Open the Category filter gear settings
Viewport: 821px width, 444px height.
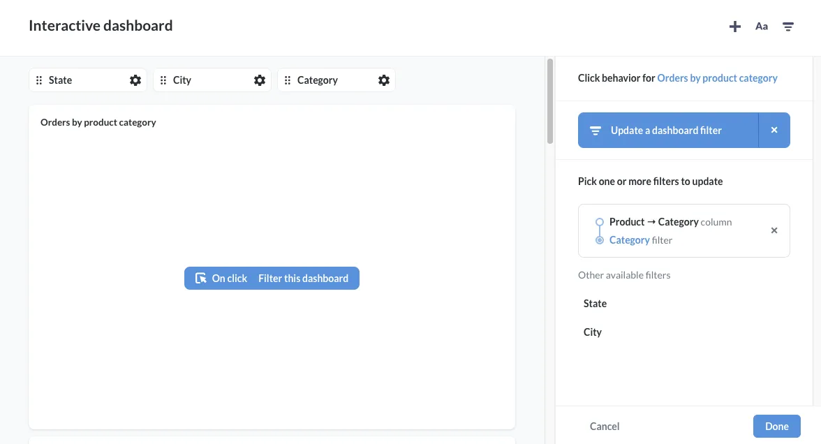coord(384,80)
